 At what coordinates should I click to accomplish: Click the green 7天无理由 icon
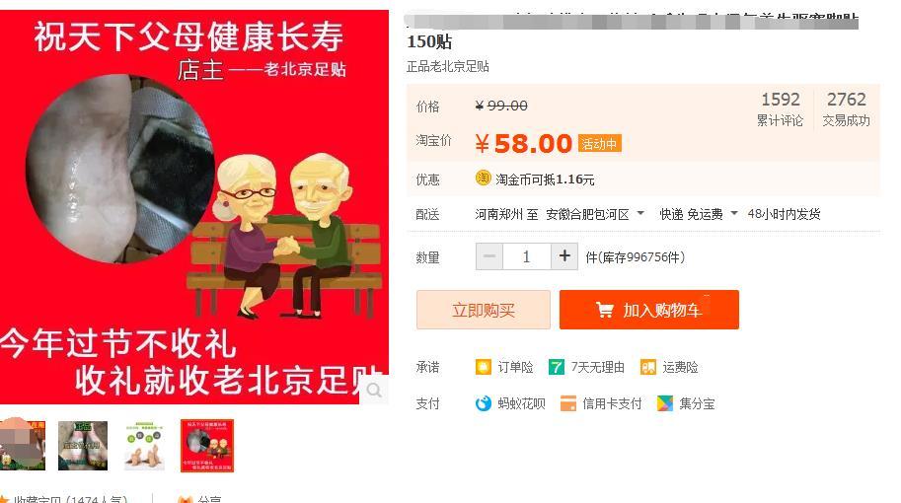point(557,367)
